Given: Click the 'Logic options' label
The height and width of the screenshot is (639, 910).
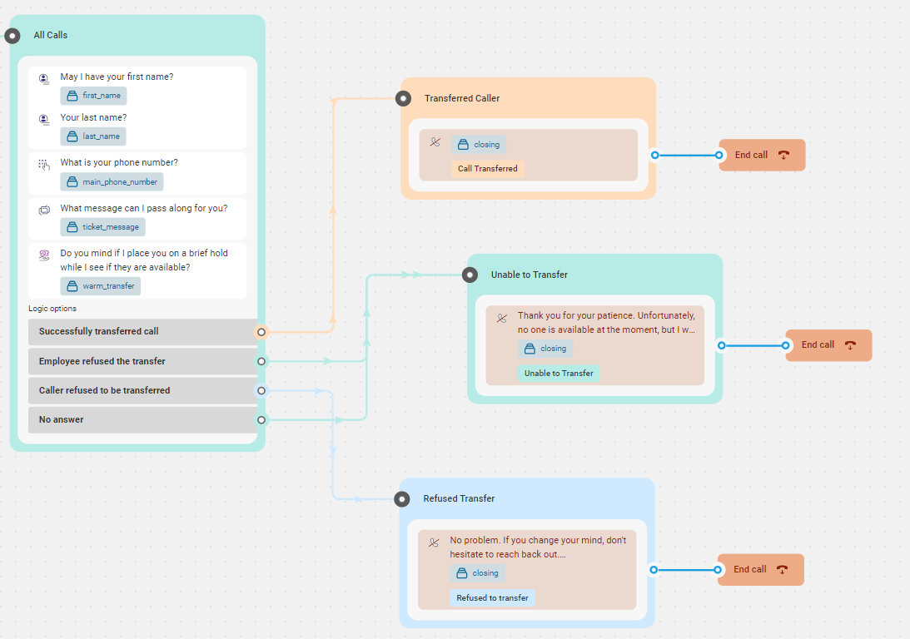Looking at the screenshot, I should 52,309.
